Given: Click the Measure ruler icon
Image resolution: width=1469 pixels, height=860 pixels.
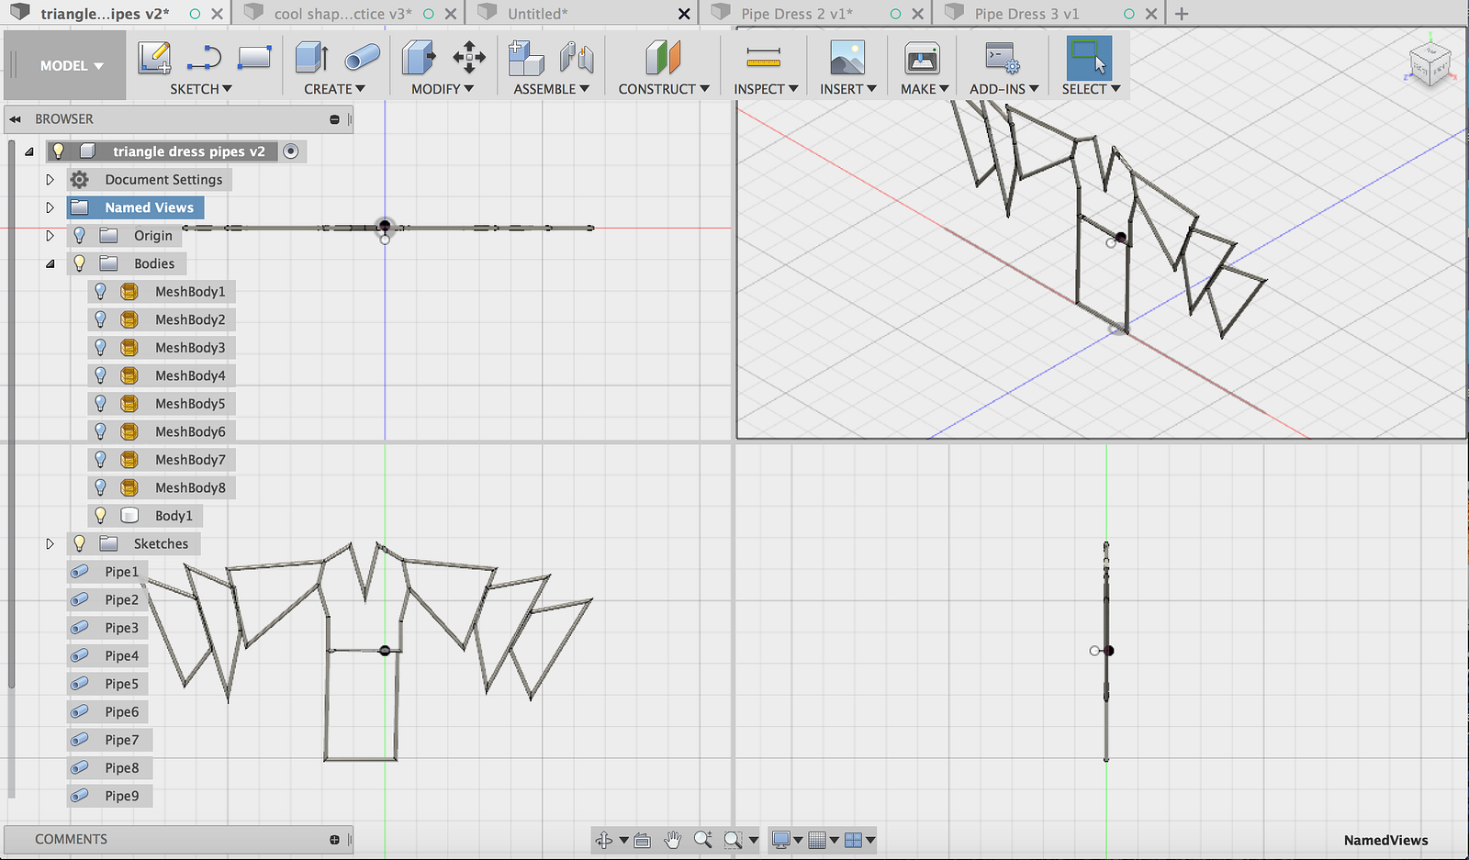Looking at the screenshot, I should [x=763, y=58].
